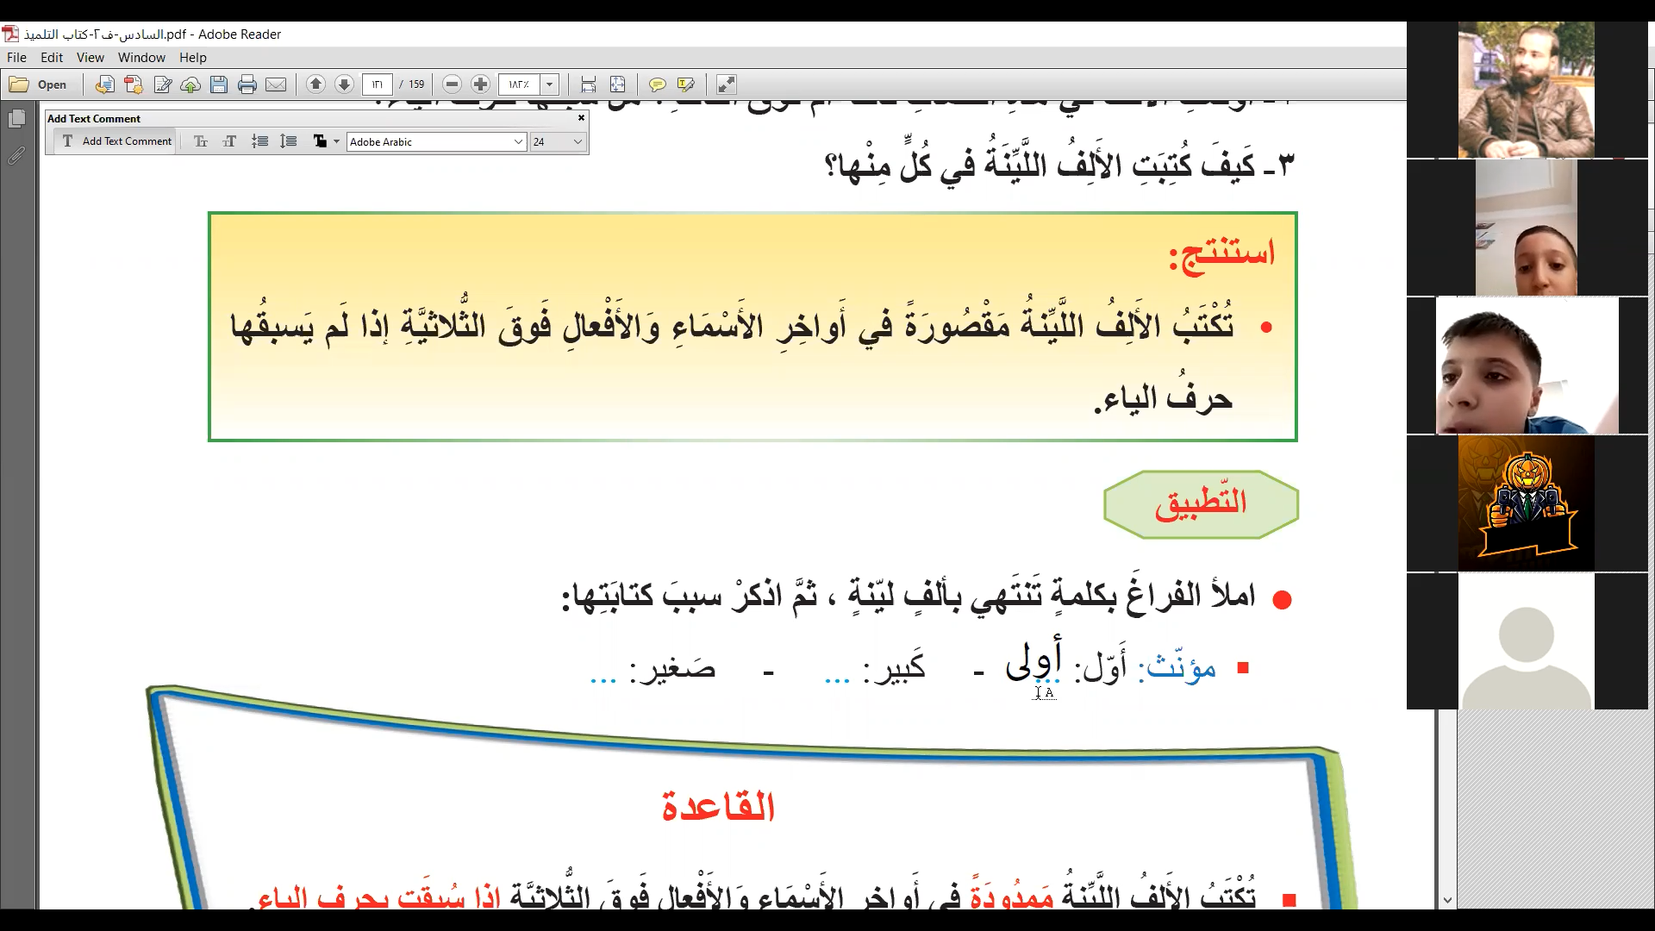This screenshot has width=1655, height=931.
Task: Open the Window menu
Action: point(141,58)
